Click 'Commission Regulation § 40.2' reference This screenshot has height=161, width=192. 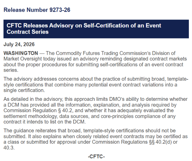pyautogui.click(x=38, y=111)
